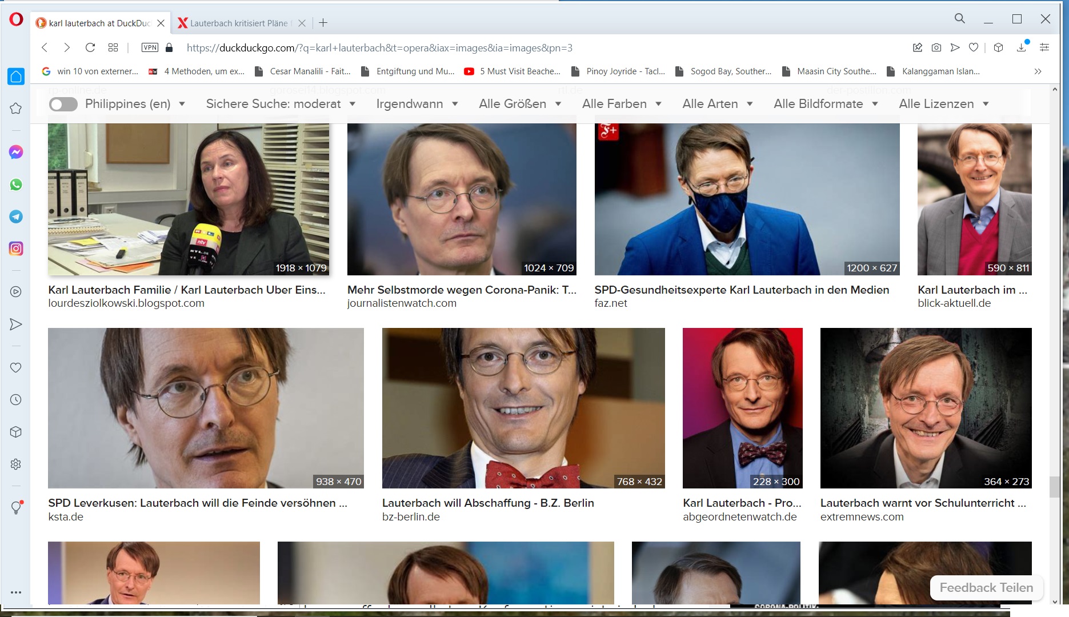The width and height of the screenshot is (1069, 617).
Task: Open Telegram in the Opera sidebar
Action: (16, 217)
